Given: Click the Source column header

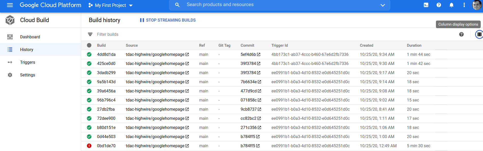Looking at the screenshot, I should [x=132, y=45].
